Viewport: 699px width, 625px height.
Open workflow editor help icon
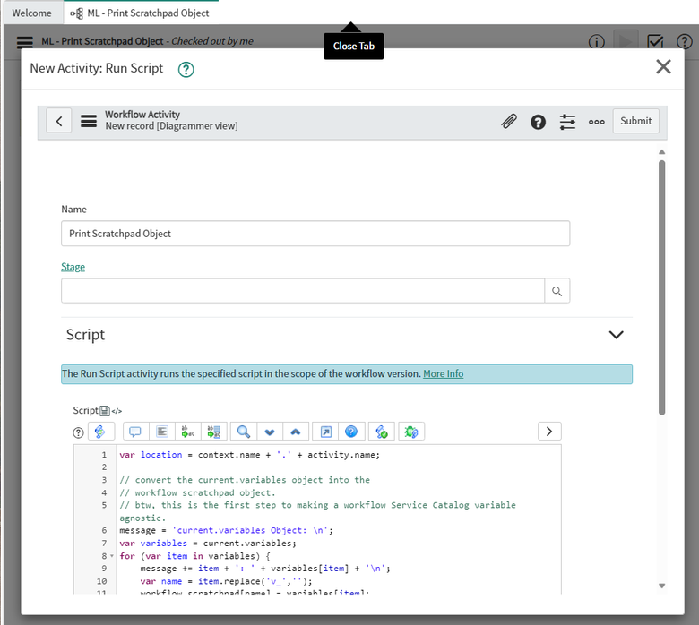685,41
